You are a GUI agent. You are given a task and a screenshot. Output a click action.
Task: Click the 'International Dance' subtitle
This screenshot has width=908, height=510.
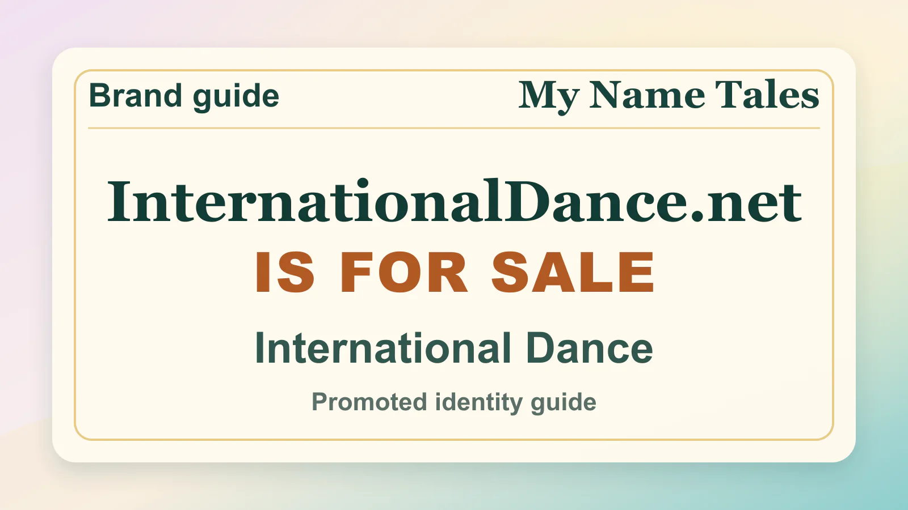pyautogui.click(x=454, y=348)
